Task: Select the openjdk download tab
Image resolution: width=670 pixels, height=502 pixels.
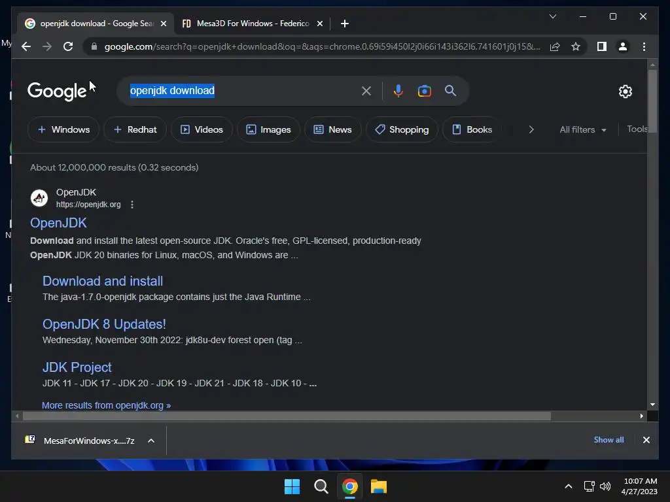Action: [96, 24]
